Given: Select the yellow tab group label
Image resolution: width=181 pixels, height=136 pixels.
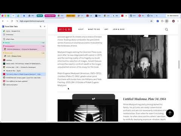Looking at the screenshot, I should click(71, 16).
